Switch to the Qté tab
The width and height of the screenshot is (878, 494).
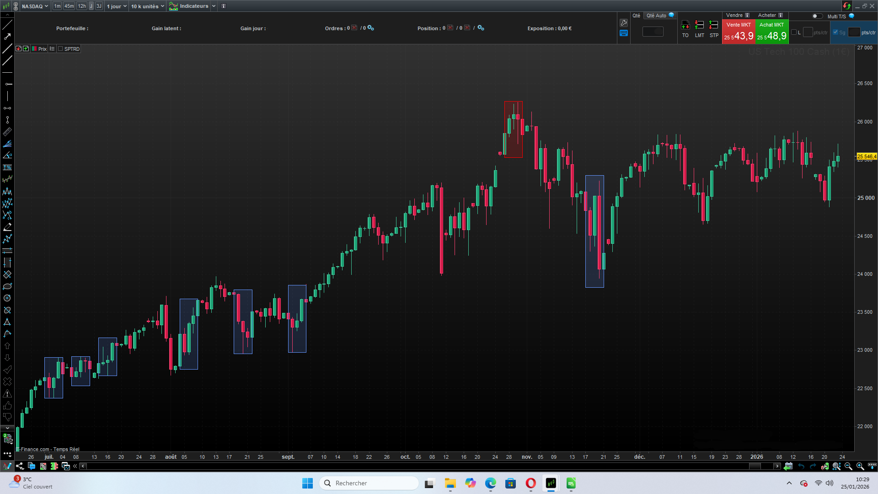pos(637,16)
